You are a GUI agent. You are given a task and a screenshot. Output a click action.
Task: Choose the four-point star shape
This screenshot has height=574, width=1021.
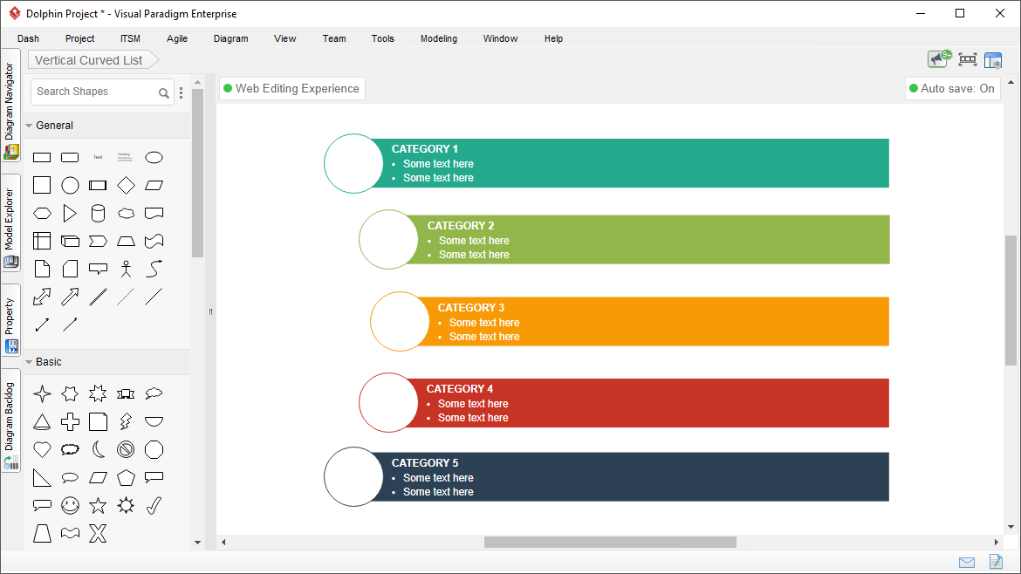pos(42,393)
